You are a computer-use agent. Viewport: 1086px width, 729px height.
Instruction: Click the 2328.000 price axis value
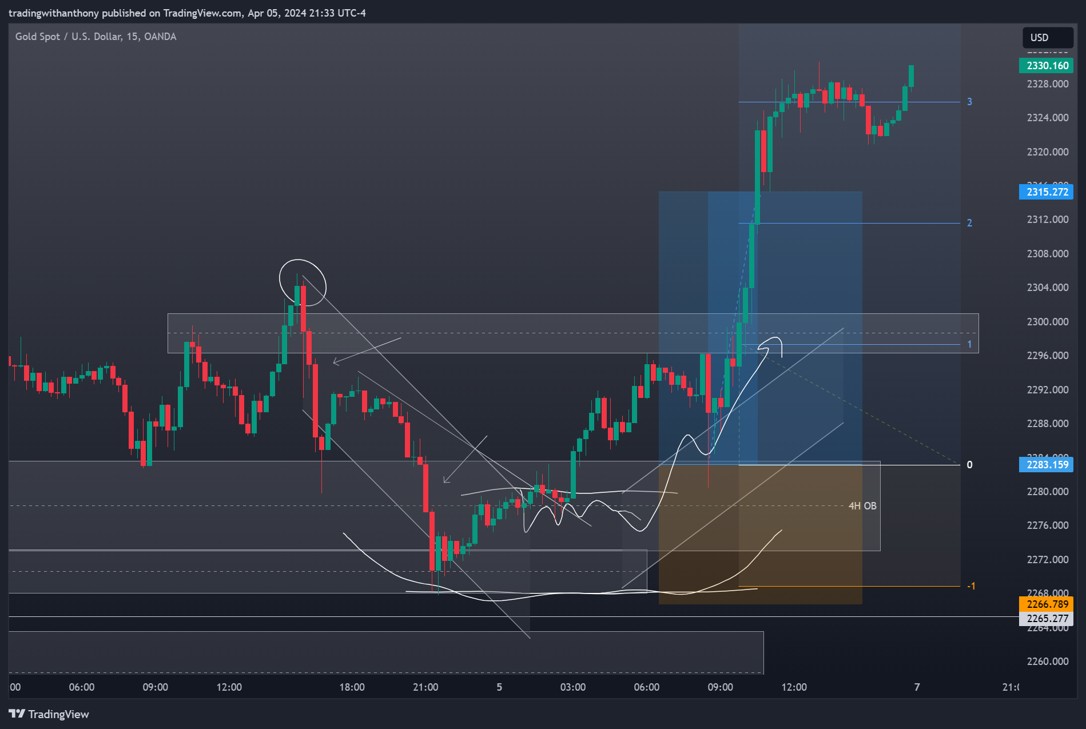pos(1048,84)
